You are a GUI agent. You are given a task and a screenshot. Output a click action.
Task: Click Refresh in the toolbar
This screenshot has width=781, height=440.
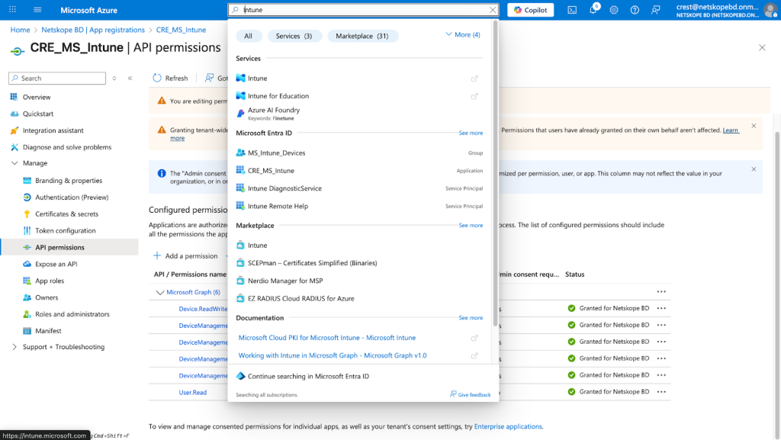point(170,78)
